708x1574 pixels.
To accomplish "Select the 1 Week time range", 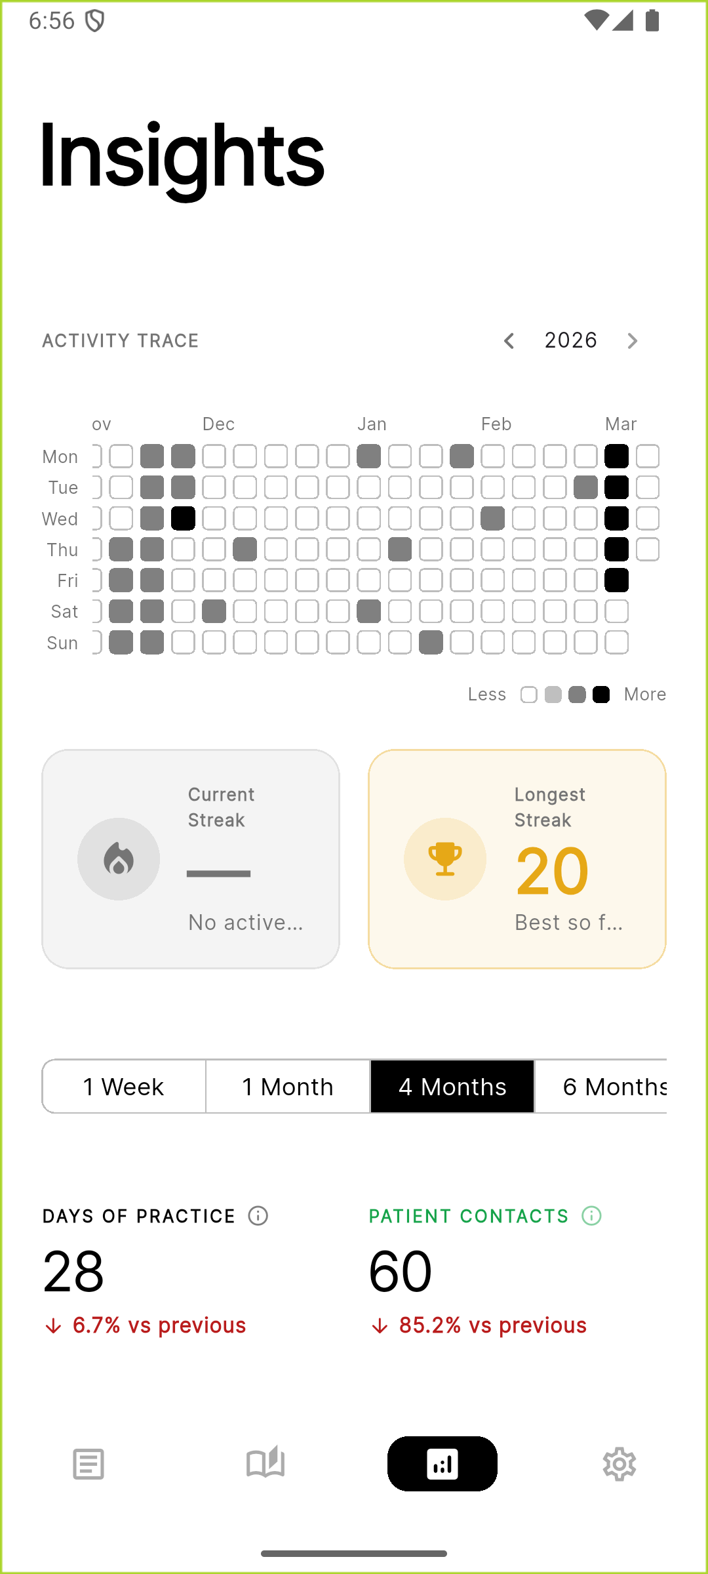I will pos(124,1087).
